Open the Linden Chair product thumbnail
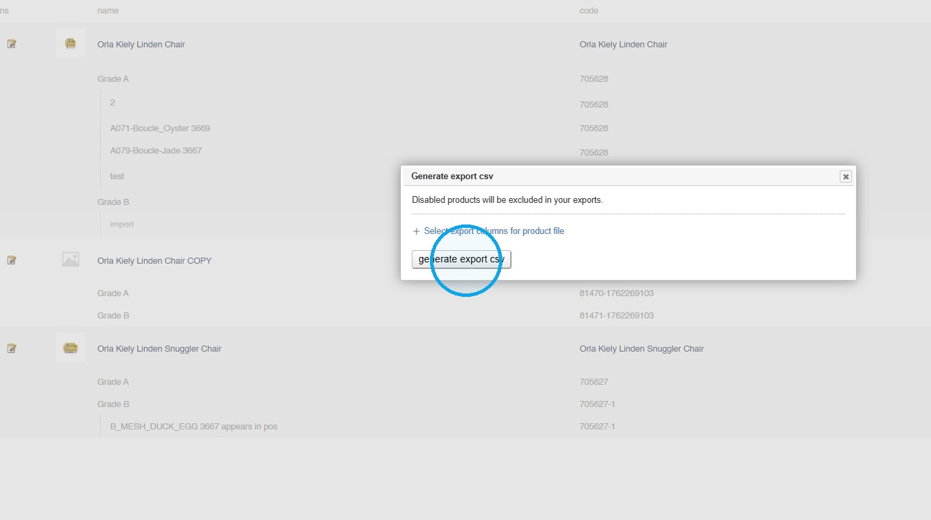This screenshot has height=520, width=931. tap(70, 43)
